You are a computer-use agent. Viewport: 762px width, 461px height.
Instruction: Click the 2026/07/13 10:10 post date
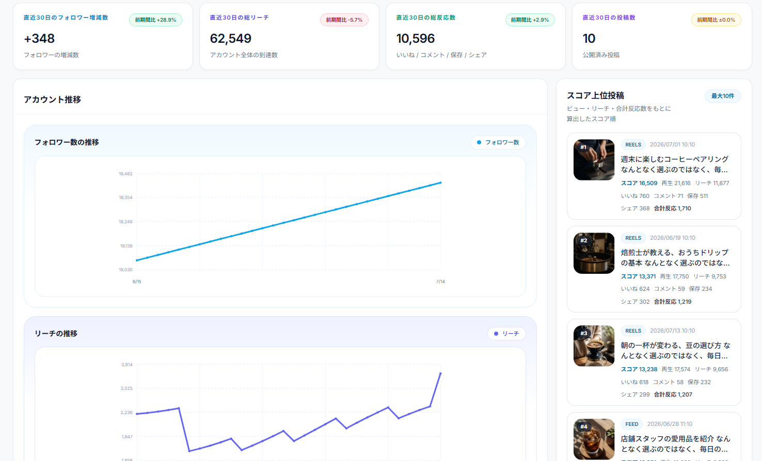pyautogui.click(x=672, y=331)
